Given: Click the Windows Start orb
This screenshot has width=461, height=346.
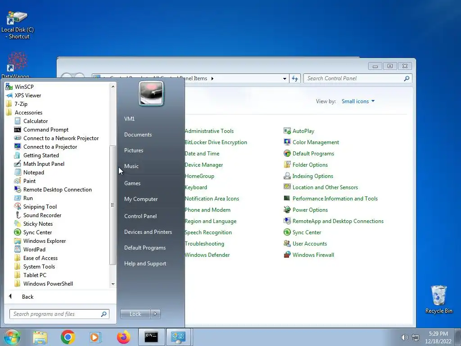Looking at the screenshot, I should pos(12,337).
